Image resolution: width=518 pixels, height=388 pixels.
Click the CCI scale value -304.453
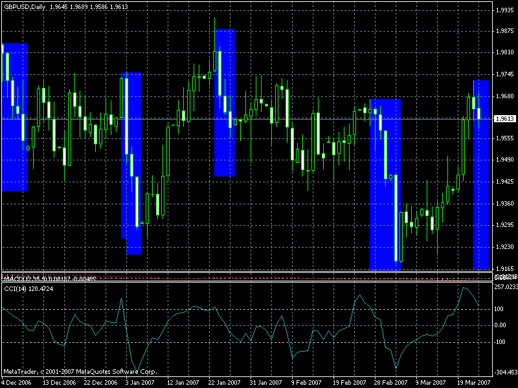point(506,372)
